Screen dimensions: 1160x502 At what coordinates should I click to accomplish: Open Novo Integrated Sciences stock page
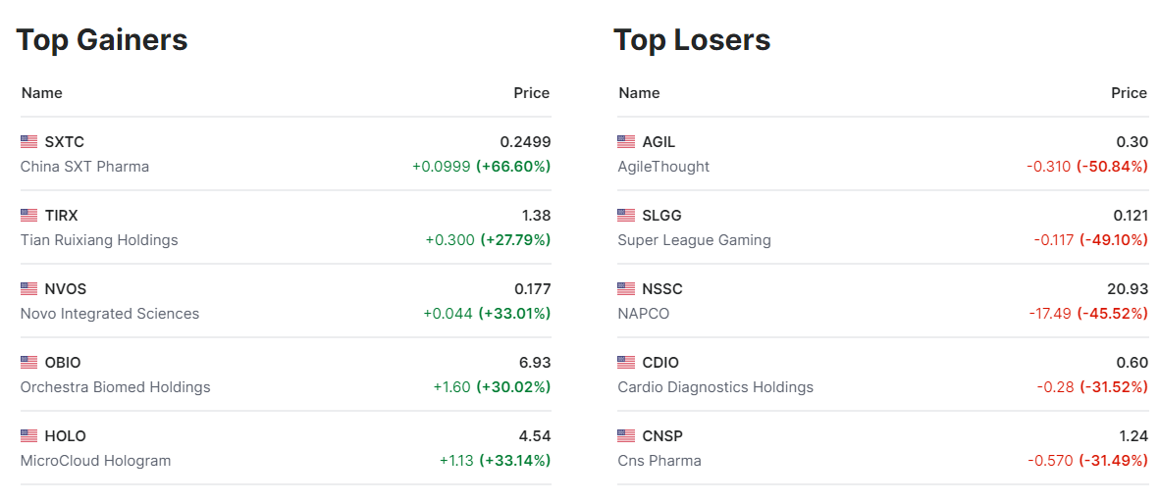(110, 314)
